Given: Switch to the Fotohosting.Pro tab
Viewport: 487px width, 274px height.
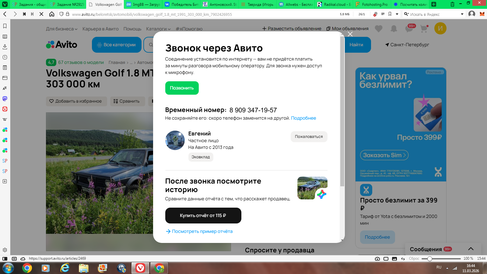Looking at the screenshot, I should point(372,4).
